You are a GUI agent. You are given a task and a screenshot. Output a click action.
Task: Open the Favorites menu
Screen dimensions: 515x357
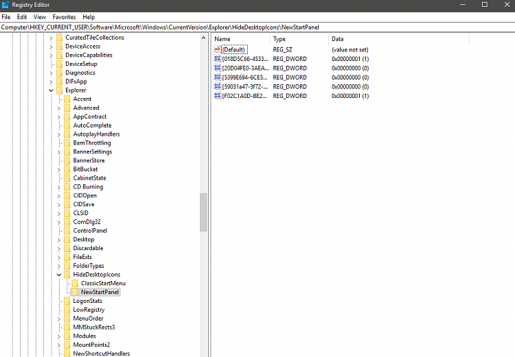[64, 17]
